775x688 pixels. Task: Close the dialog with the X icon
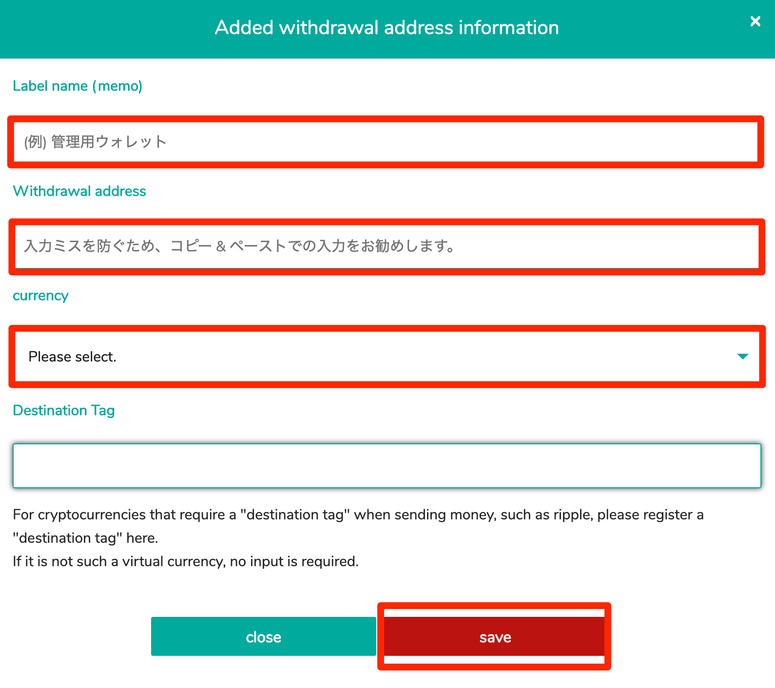755,21
